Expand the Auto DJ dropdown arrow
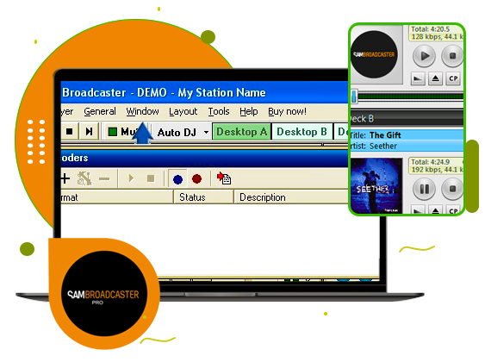 (x=206, y=132)
